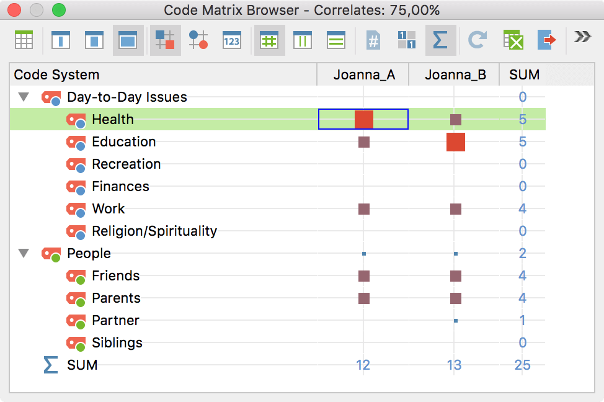Select the Partner code

pos(115,321)
